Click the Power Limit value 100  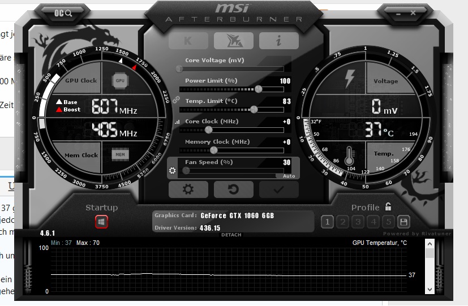285,81
